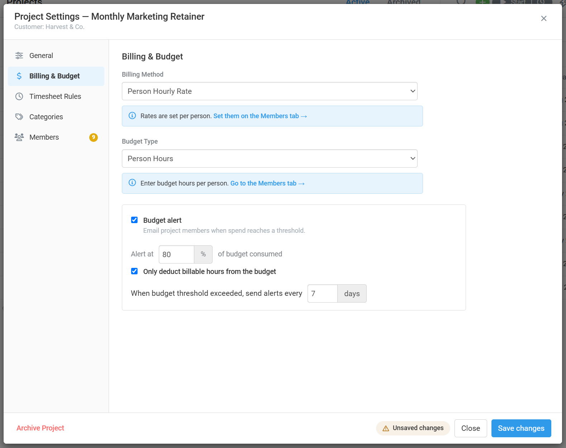This screenshot has height=448, width=566.
Task: Open the Categories tab
Action: point(56,117)
